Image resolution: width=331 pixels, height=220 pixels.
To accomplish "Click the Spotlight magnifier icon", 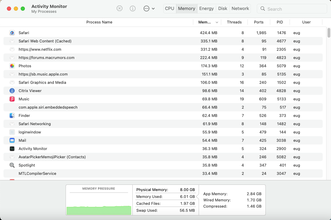I will 12,165.
